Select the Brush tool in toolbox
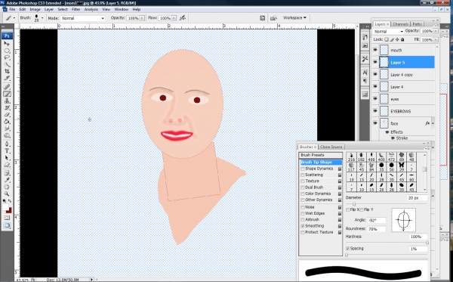This screenshot has width=453, height=282. pos(7,94)
